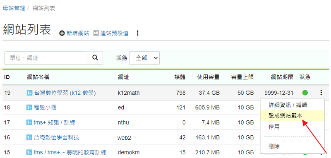Open the three-dot menu beside 建站預設值
Viewport: 331px width, 158px height.
point(138,33)
